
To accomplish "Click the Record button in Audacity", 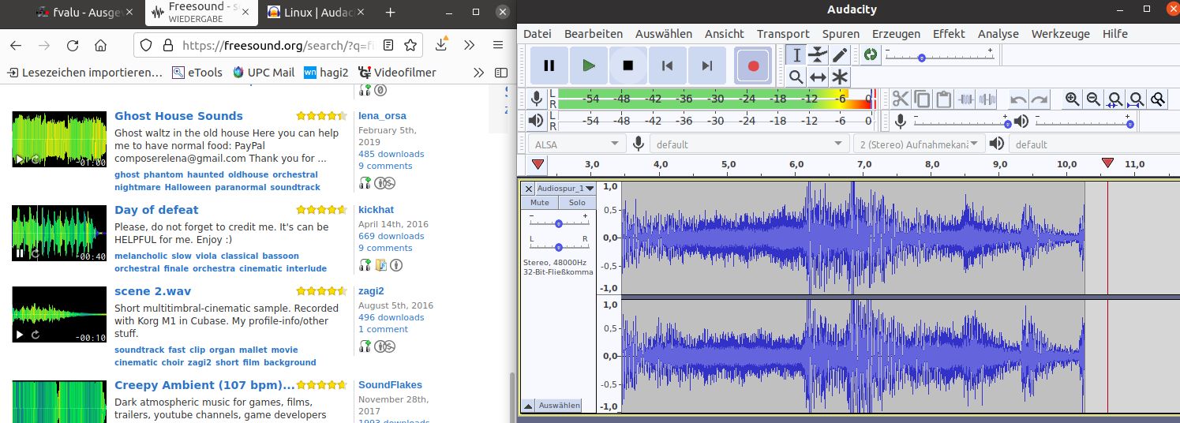I will [x=753, y=66].
